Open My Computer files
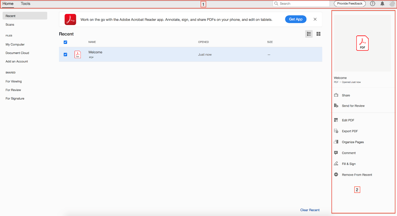The image size is (397, 216). point(15,44)
